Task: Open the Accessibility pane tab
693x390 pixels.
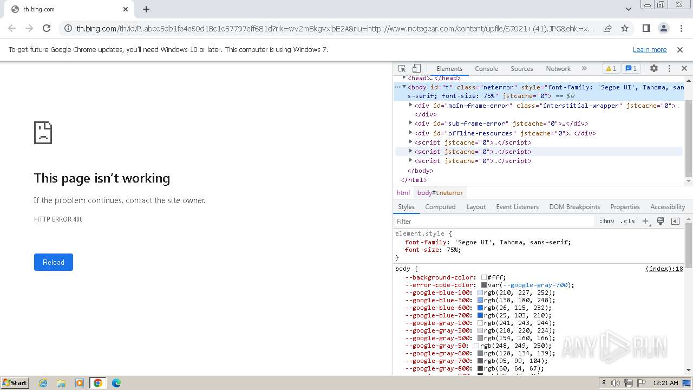Action: point(668,207)
